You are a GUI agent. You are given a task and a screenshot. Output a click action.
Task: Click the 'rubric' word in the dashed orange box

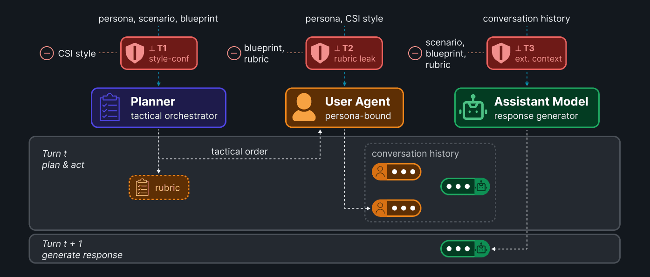pos(168,188)
